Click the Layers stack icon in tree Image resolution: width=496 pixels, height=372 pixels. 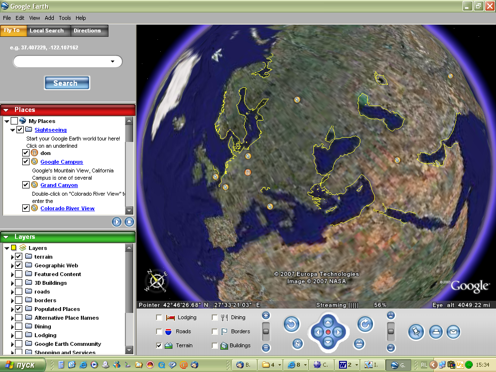(x=23, y=248)
